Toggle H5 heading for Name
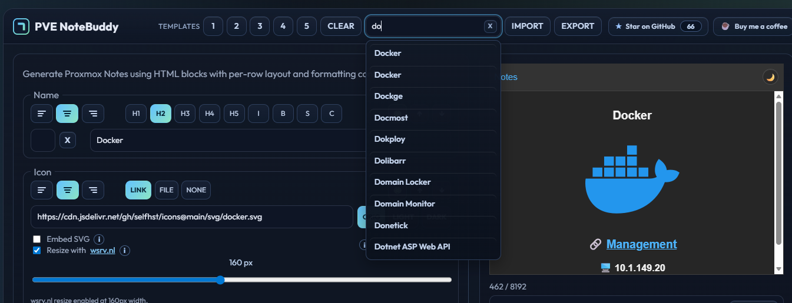Viewport: 792px width, 303px height. point(234,113)
